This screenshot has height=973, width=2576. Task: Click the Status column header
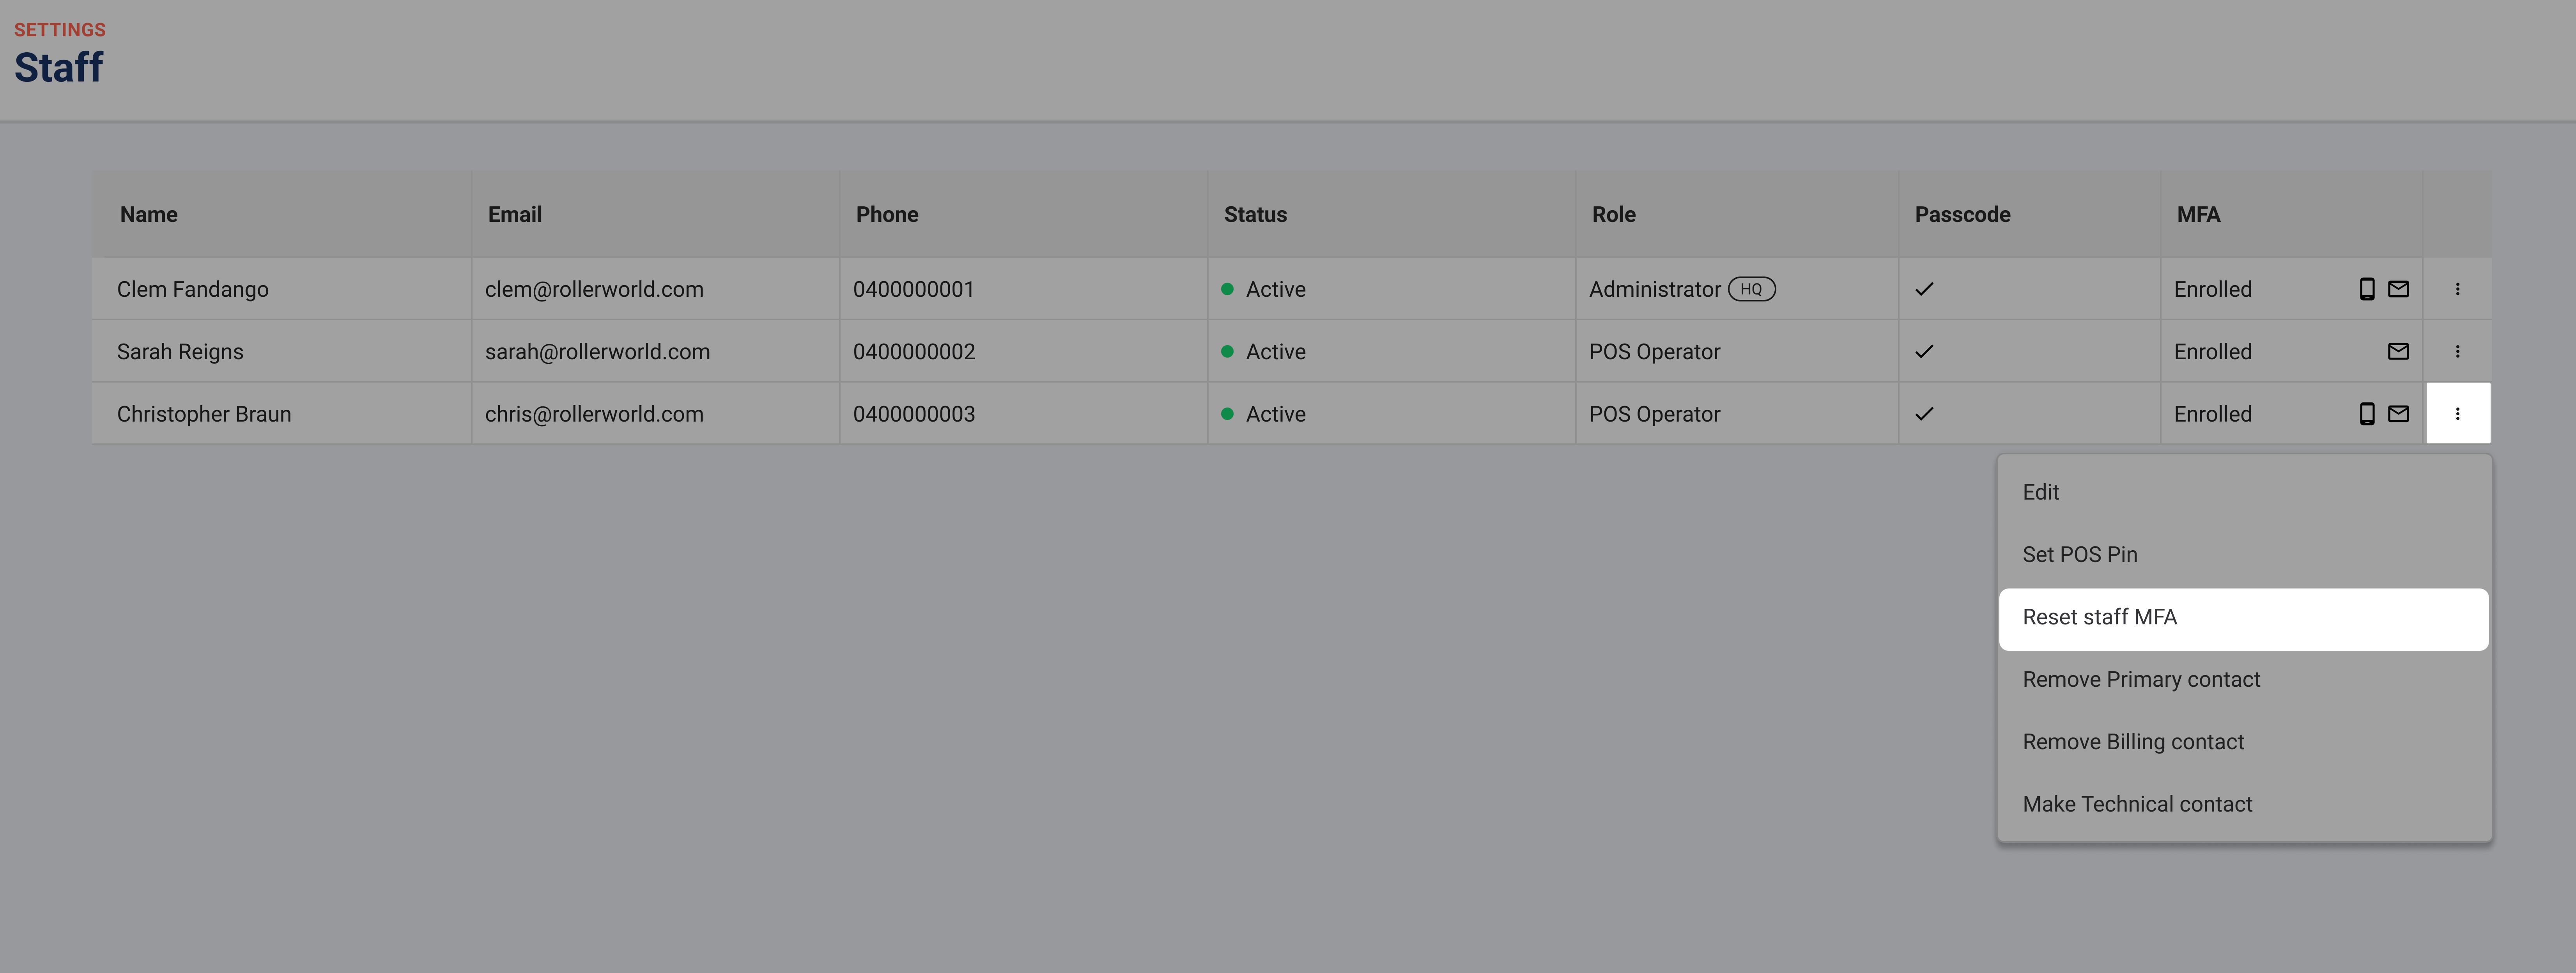[x=1255, y=214]
